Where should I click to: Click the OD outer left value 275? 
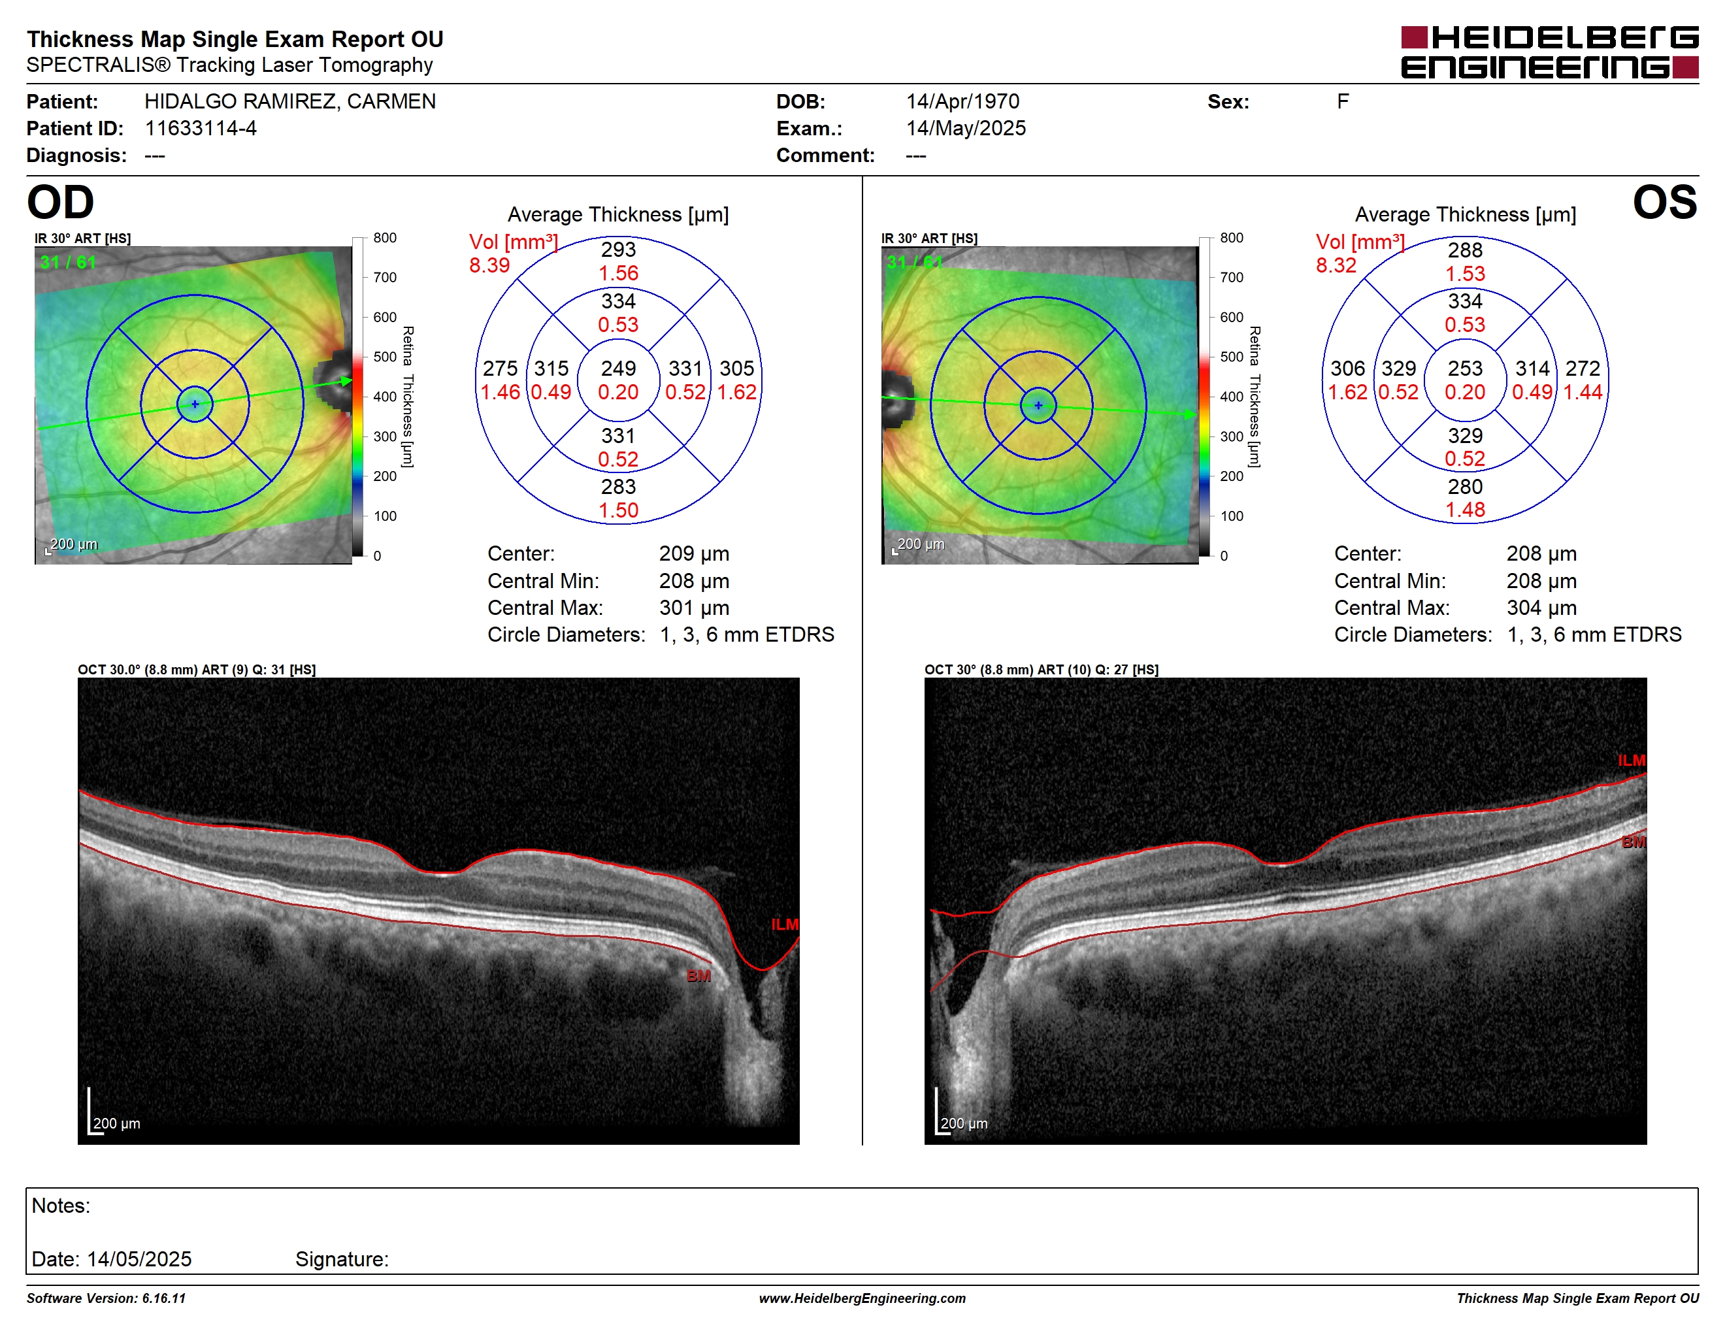(500, 368)
